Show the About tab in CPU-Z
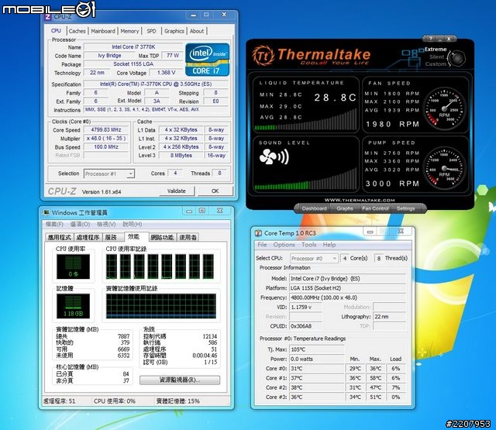The image size is (496, 430). pyautogui.click(x=197, y=31)
